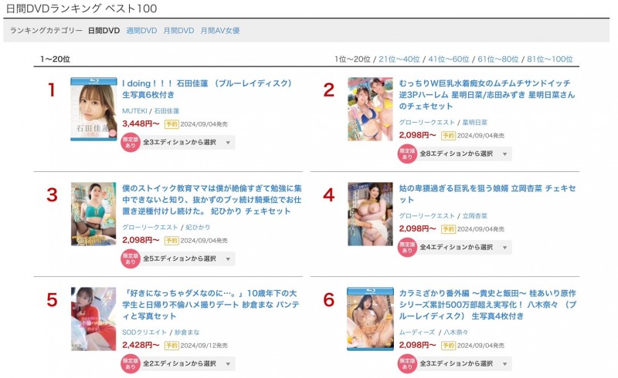The image size is (618, 378).
Task: Open 全4エディションから選択 dropdown
Action: click(x=465, y=248)
